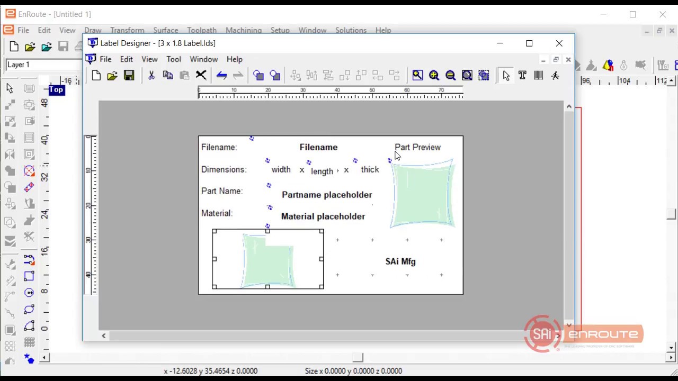Click the running figure icon

click(x=555, y=76)
